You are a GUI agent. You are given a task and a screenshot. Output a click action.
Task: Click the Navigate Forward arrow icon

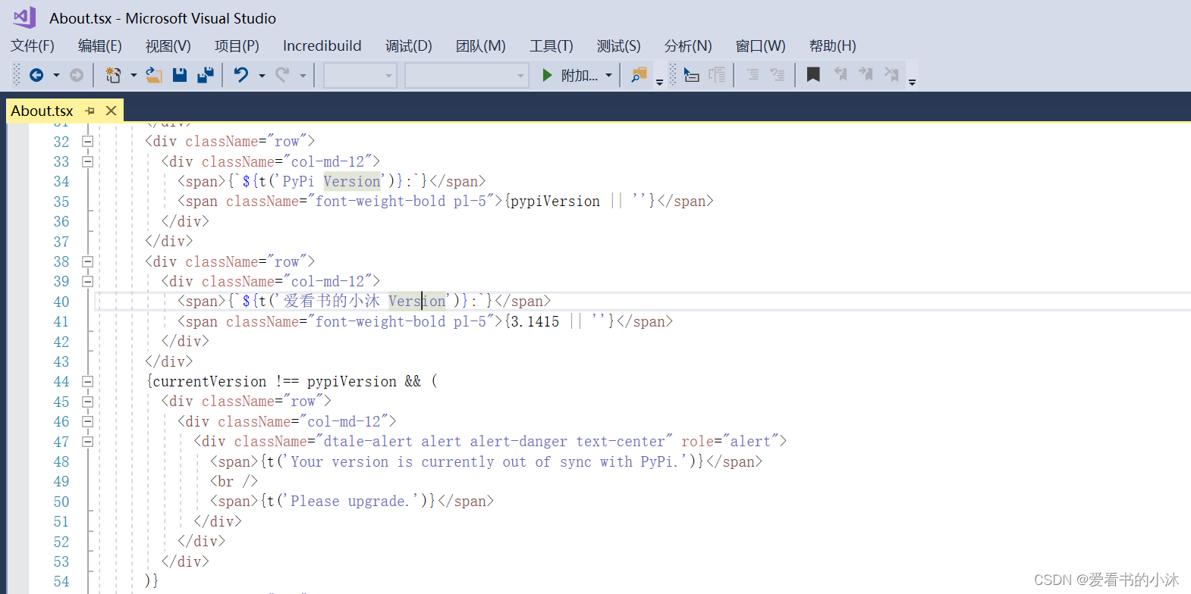77,75
